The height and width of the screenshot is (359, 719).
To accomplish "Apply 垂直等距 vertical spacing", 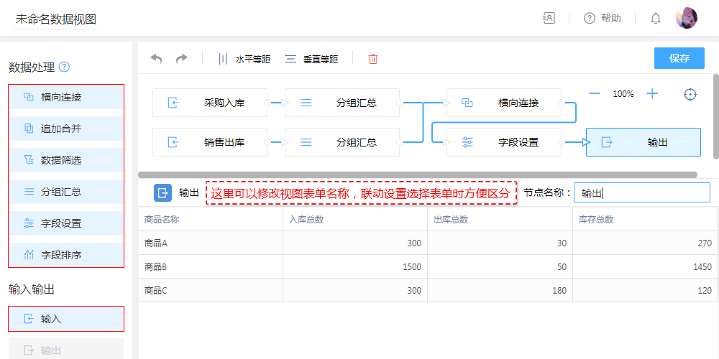I will pyautogui.click(x=311, y=60).
